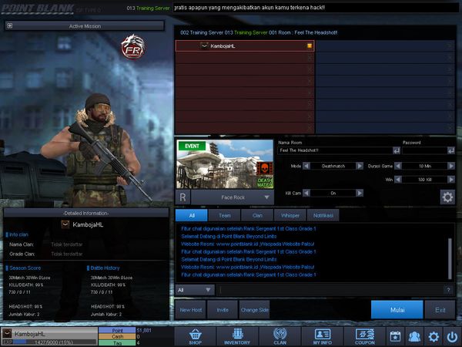The image size is (462, 347).
Task: Click the chat help question mark
Action: [448, 290]
